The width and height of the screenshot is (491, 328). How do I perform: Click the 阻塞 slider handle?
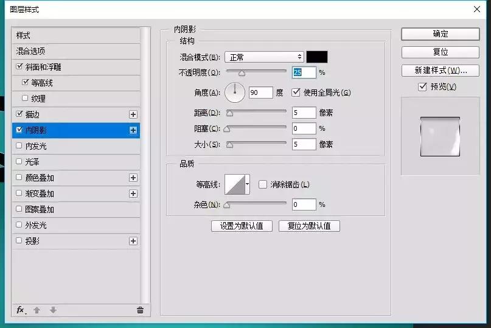[x=227, y=130]
